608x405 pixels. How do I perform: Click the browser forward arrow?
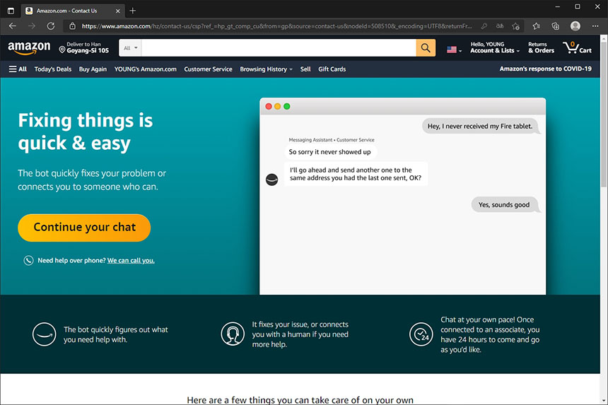coord(32,26)
